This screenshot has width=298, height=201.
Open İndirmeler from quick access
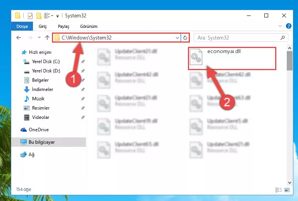[x=42, y=89]
